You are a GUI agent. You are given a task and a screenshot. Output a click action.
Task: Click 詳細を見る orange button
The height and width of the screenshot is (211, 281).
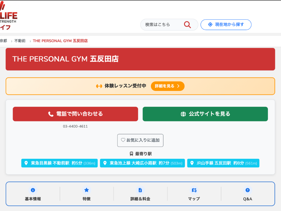coord(167,86)
